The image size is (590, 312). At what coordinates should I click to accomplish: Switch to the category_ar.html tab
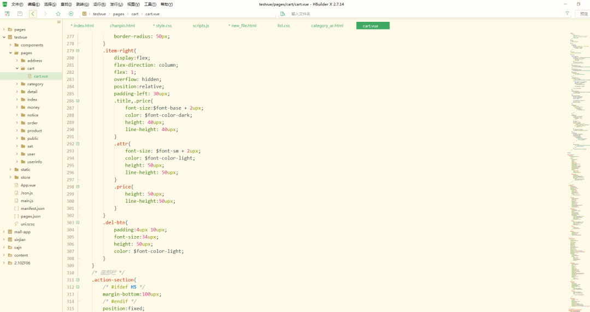pyautogui.click(x=327, y=26)
